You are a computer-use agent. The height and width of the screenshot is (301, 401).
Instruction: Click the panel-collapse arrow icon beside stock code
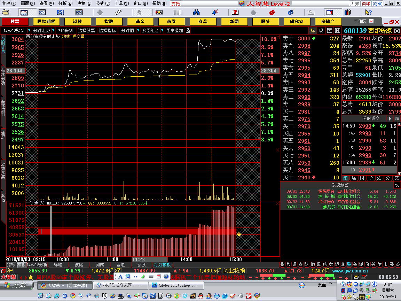pos(338,30)
